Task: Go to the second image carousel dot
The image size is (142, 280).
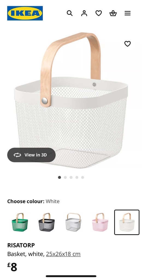Action: click(65, 177)
